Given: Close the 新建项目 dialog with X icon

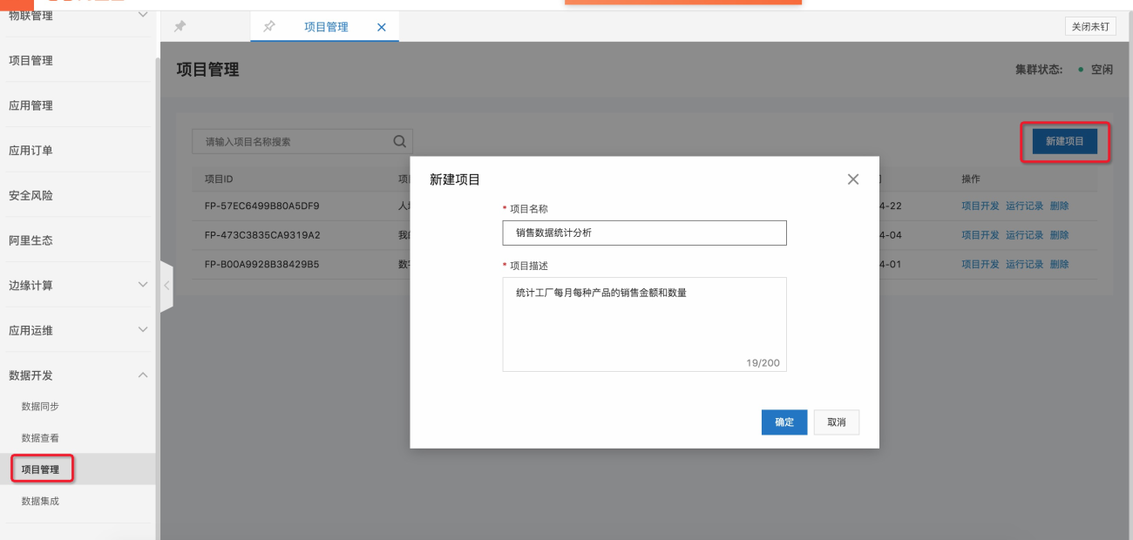Looking at the screenshot, I should tap(853, 179).
